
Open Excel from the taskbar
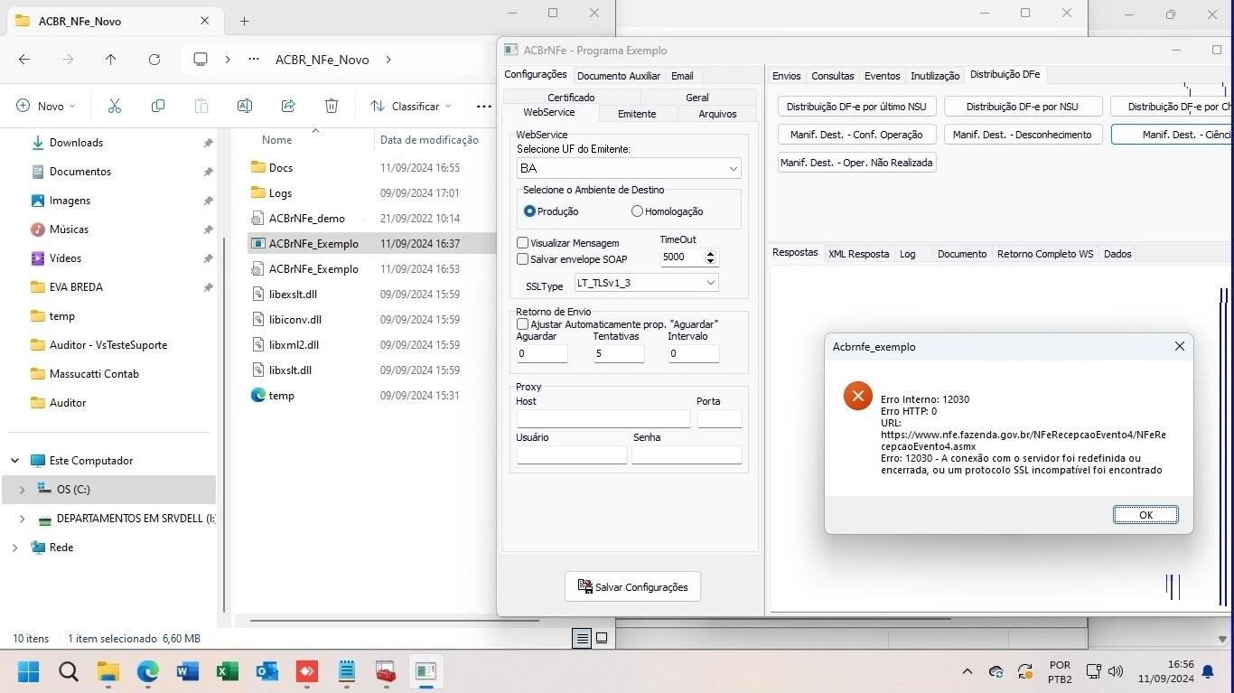point(227,671)
